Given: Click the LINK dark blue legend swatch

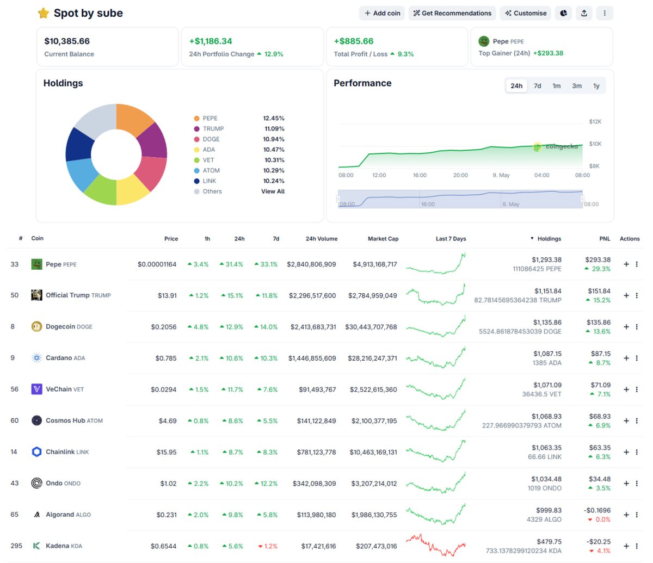Looking at the screenshot, I should [x=196, y=181].
